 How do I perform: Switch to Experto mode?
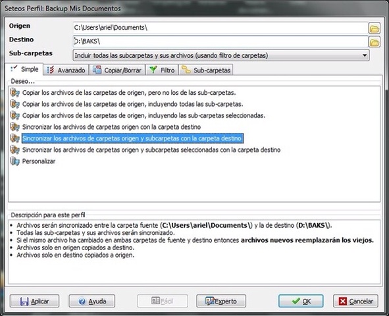pos(221,301)
